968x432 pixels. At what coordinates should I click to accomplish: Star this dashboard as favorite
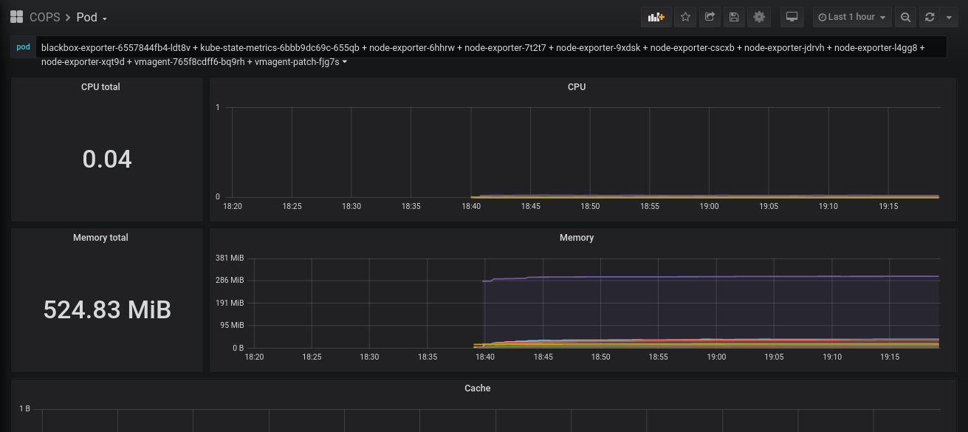685,17
